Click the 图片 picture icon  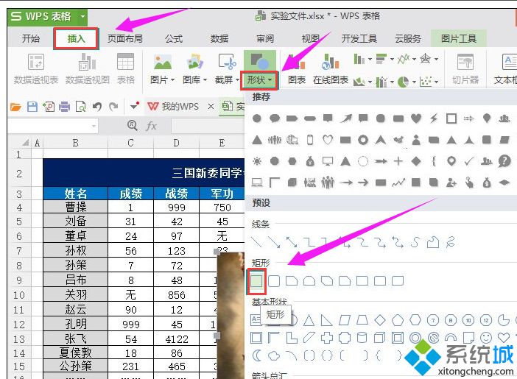pyautogui.click(x=163, y=63)
